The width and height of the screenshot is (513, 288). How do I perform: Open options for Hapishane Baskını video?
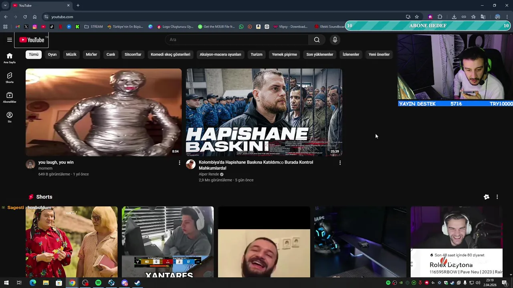click(x=340, y=163)
